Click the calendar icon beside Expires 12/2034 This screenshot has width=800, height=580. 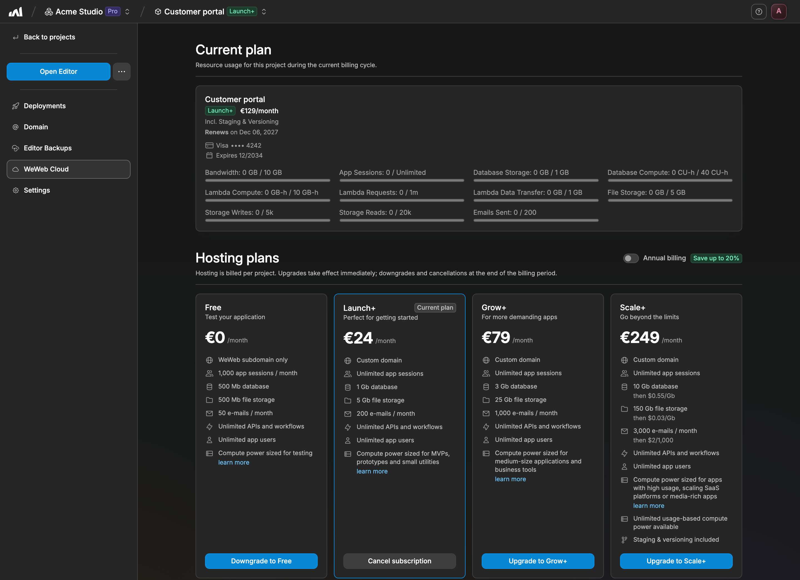[209, 155]
